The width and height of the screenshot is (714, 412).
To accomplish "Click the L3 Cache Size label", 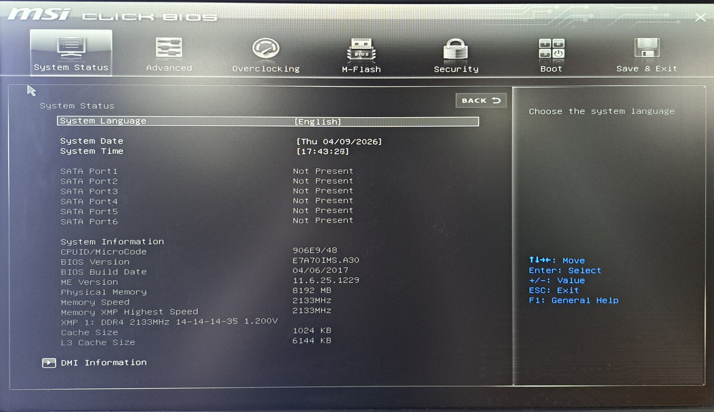I will coord(98,343).
